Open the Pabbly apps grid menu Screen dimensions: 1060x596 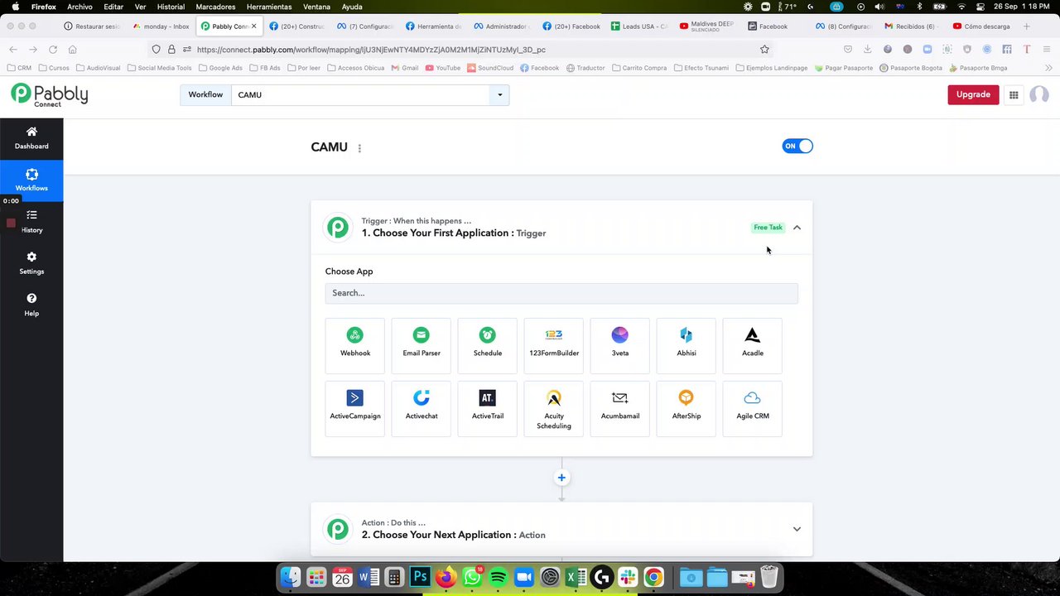coord(1014,94)
